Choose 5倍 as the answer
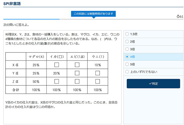The height and width of the screenshot is (125, 184). click(127, 64)
